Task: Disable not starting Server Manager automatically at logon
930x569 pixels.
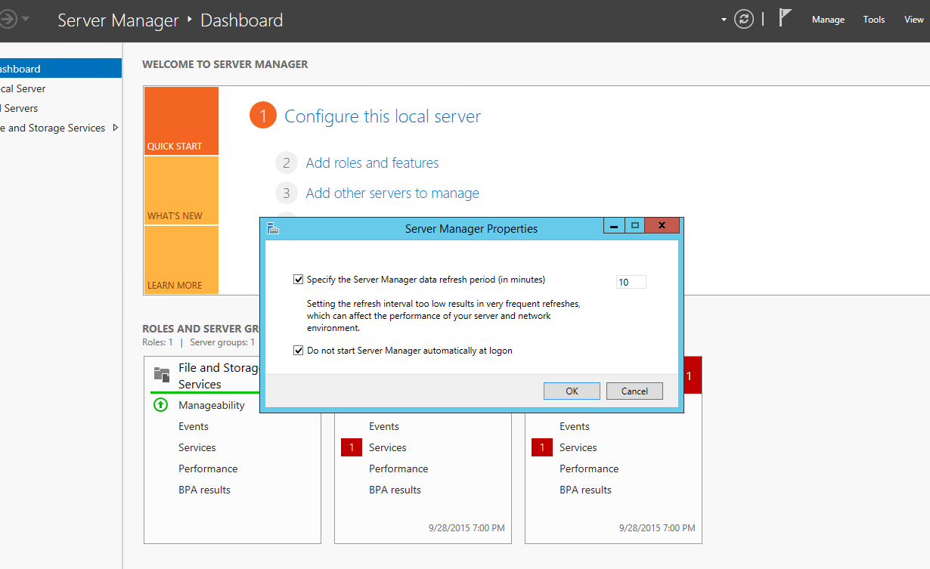Action: point(299,350)
